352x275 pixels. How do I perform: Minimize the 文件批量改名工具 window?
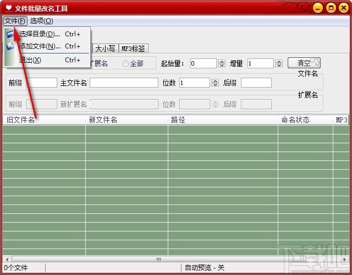click(x=318, y=8)
